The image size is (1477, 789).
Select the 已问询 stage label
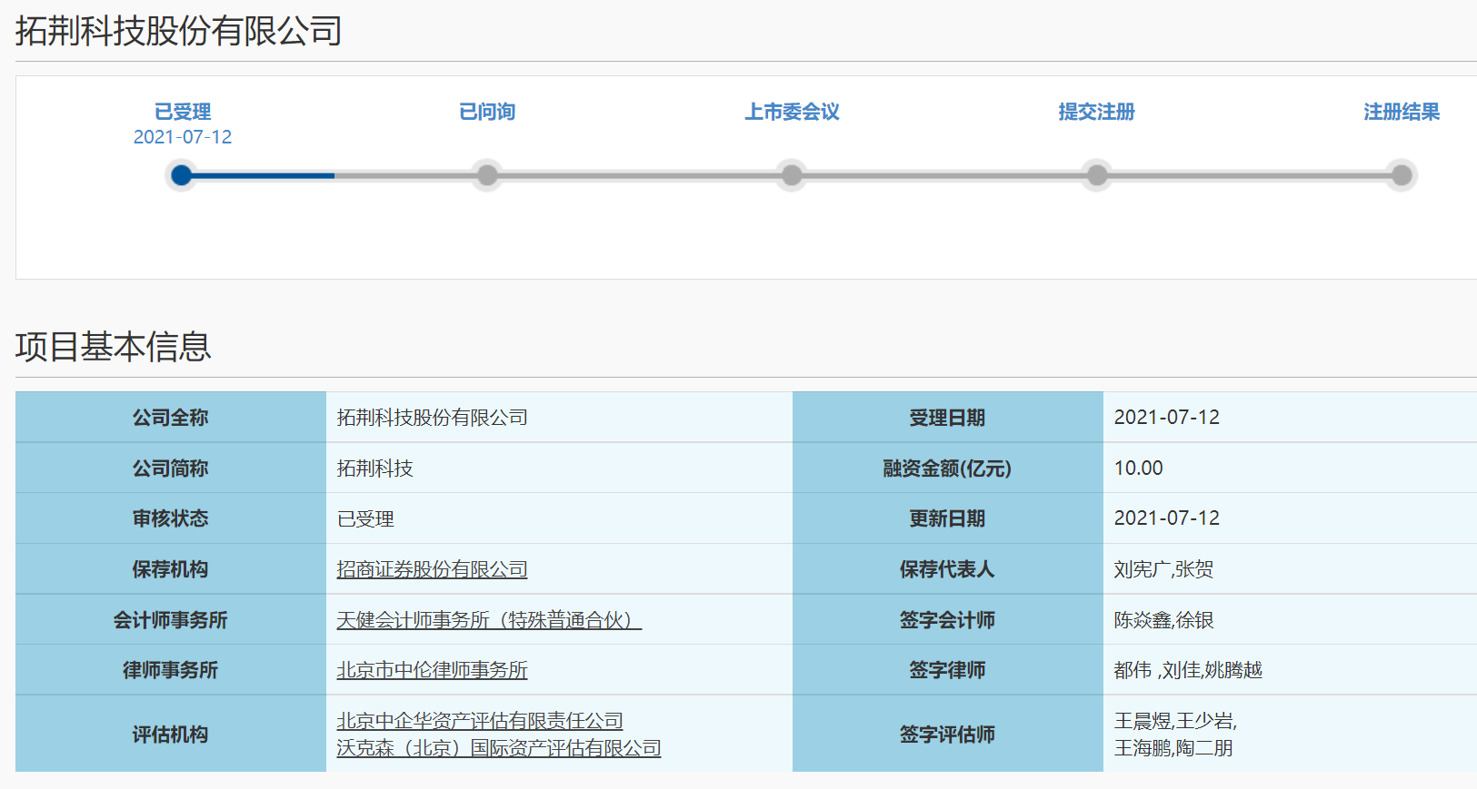click(x=487, y=112)
